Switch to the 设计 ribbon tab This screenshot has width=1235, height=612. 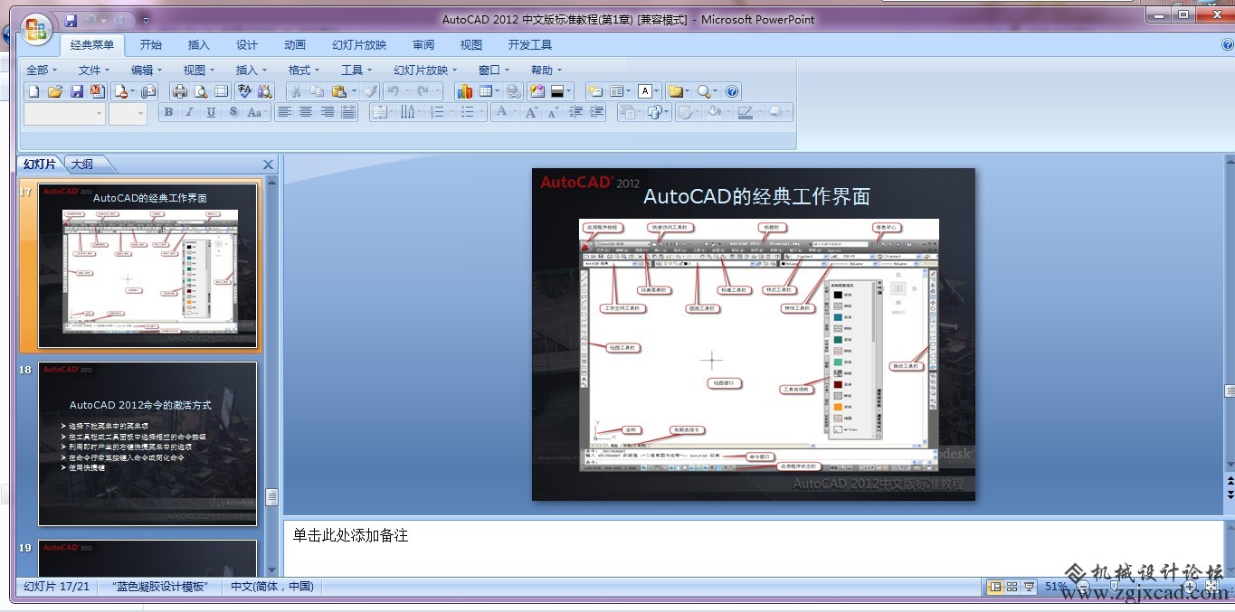pos(247,44)
